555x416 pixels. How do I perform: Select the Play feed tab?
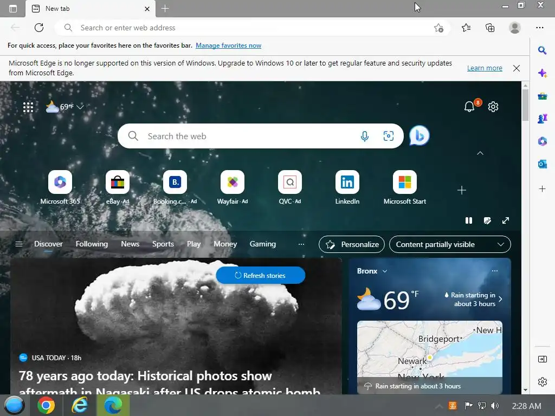(x=193, y=244)
